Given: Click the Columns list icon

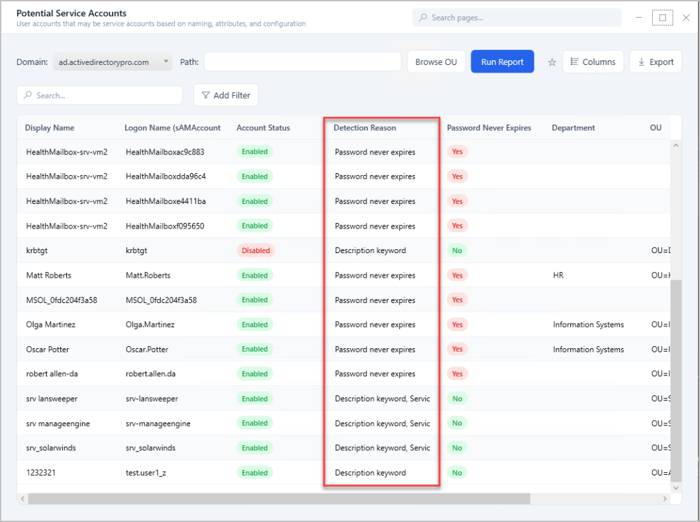Looking at the screenshot, I should pyautogui.click(x=574, y=62).
